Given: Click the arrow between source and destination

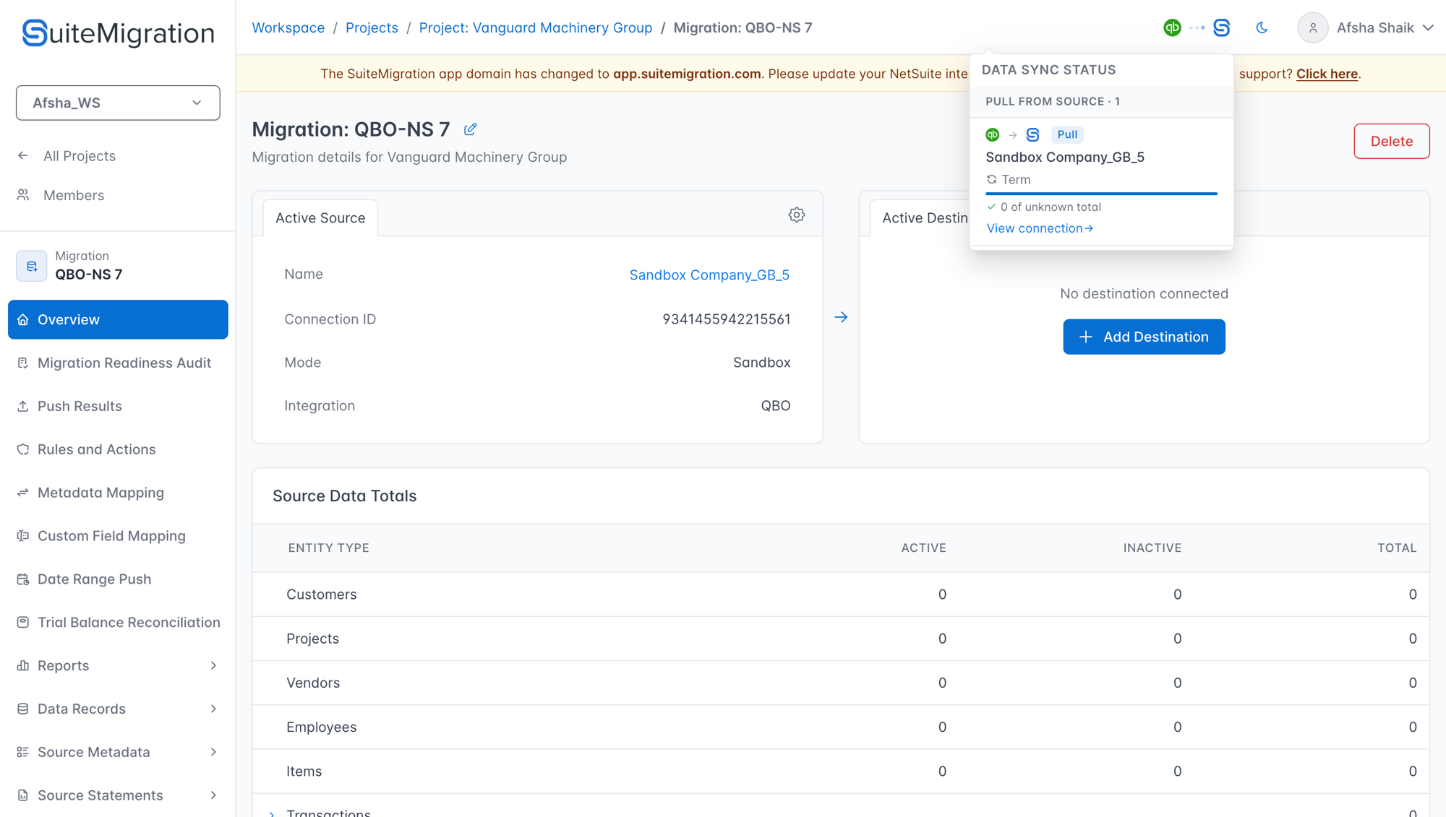Looking at the screenshot, I should tap(841, 317).
